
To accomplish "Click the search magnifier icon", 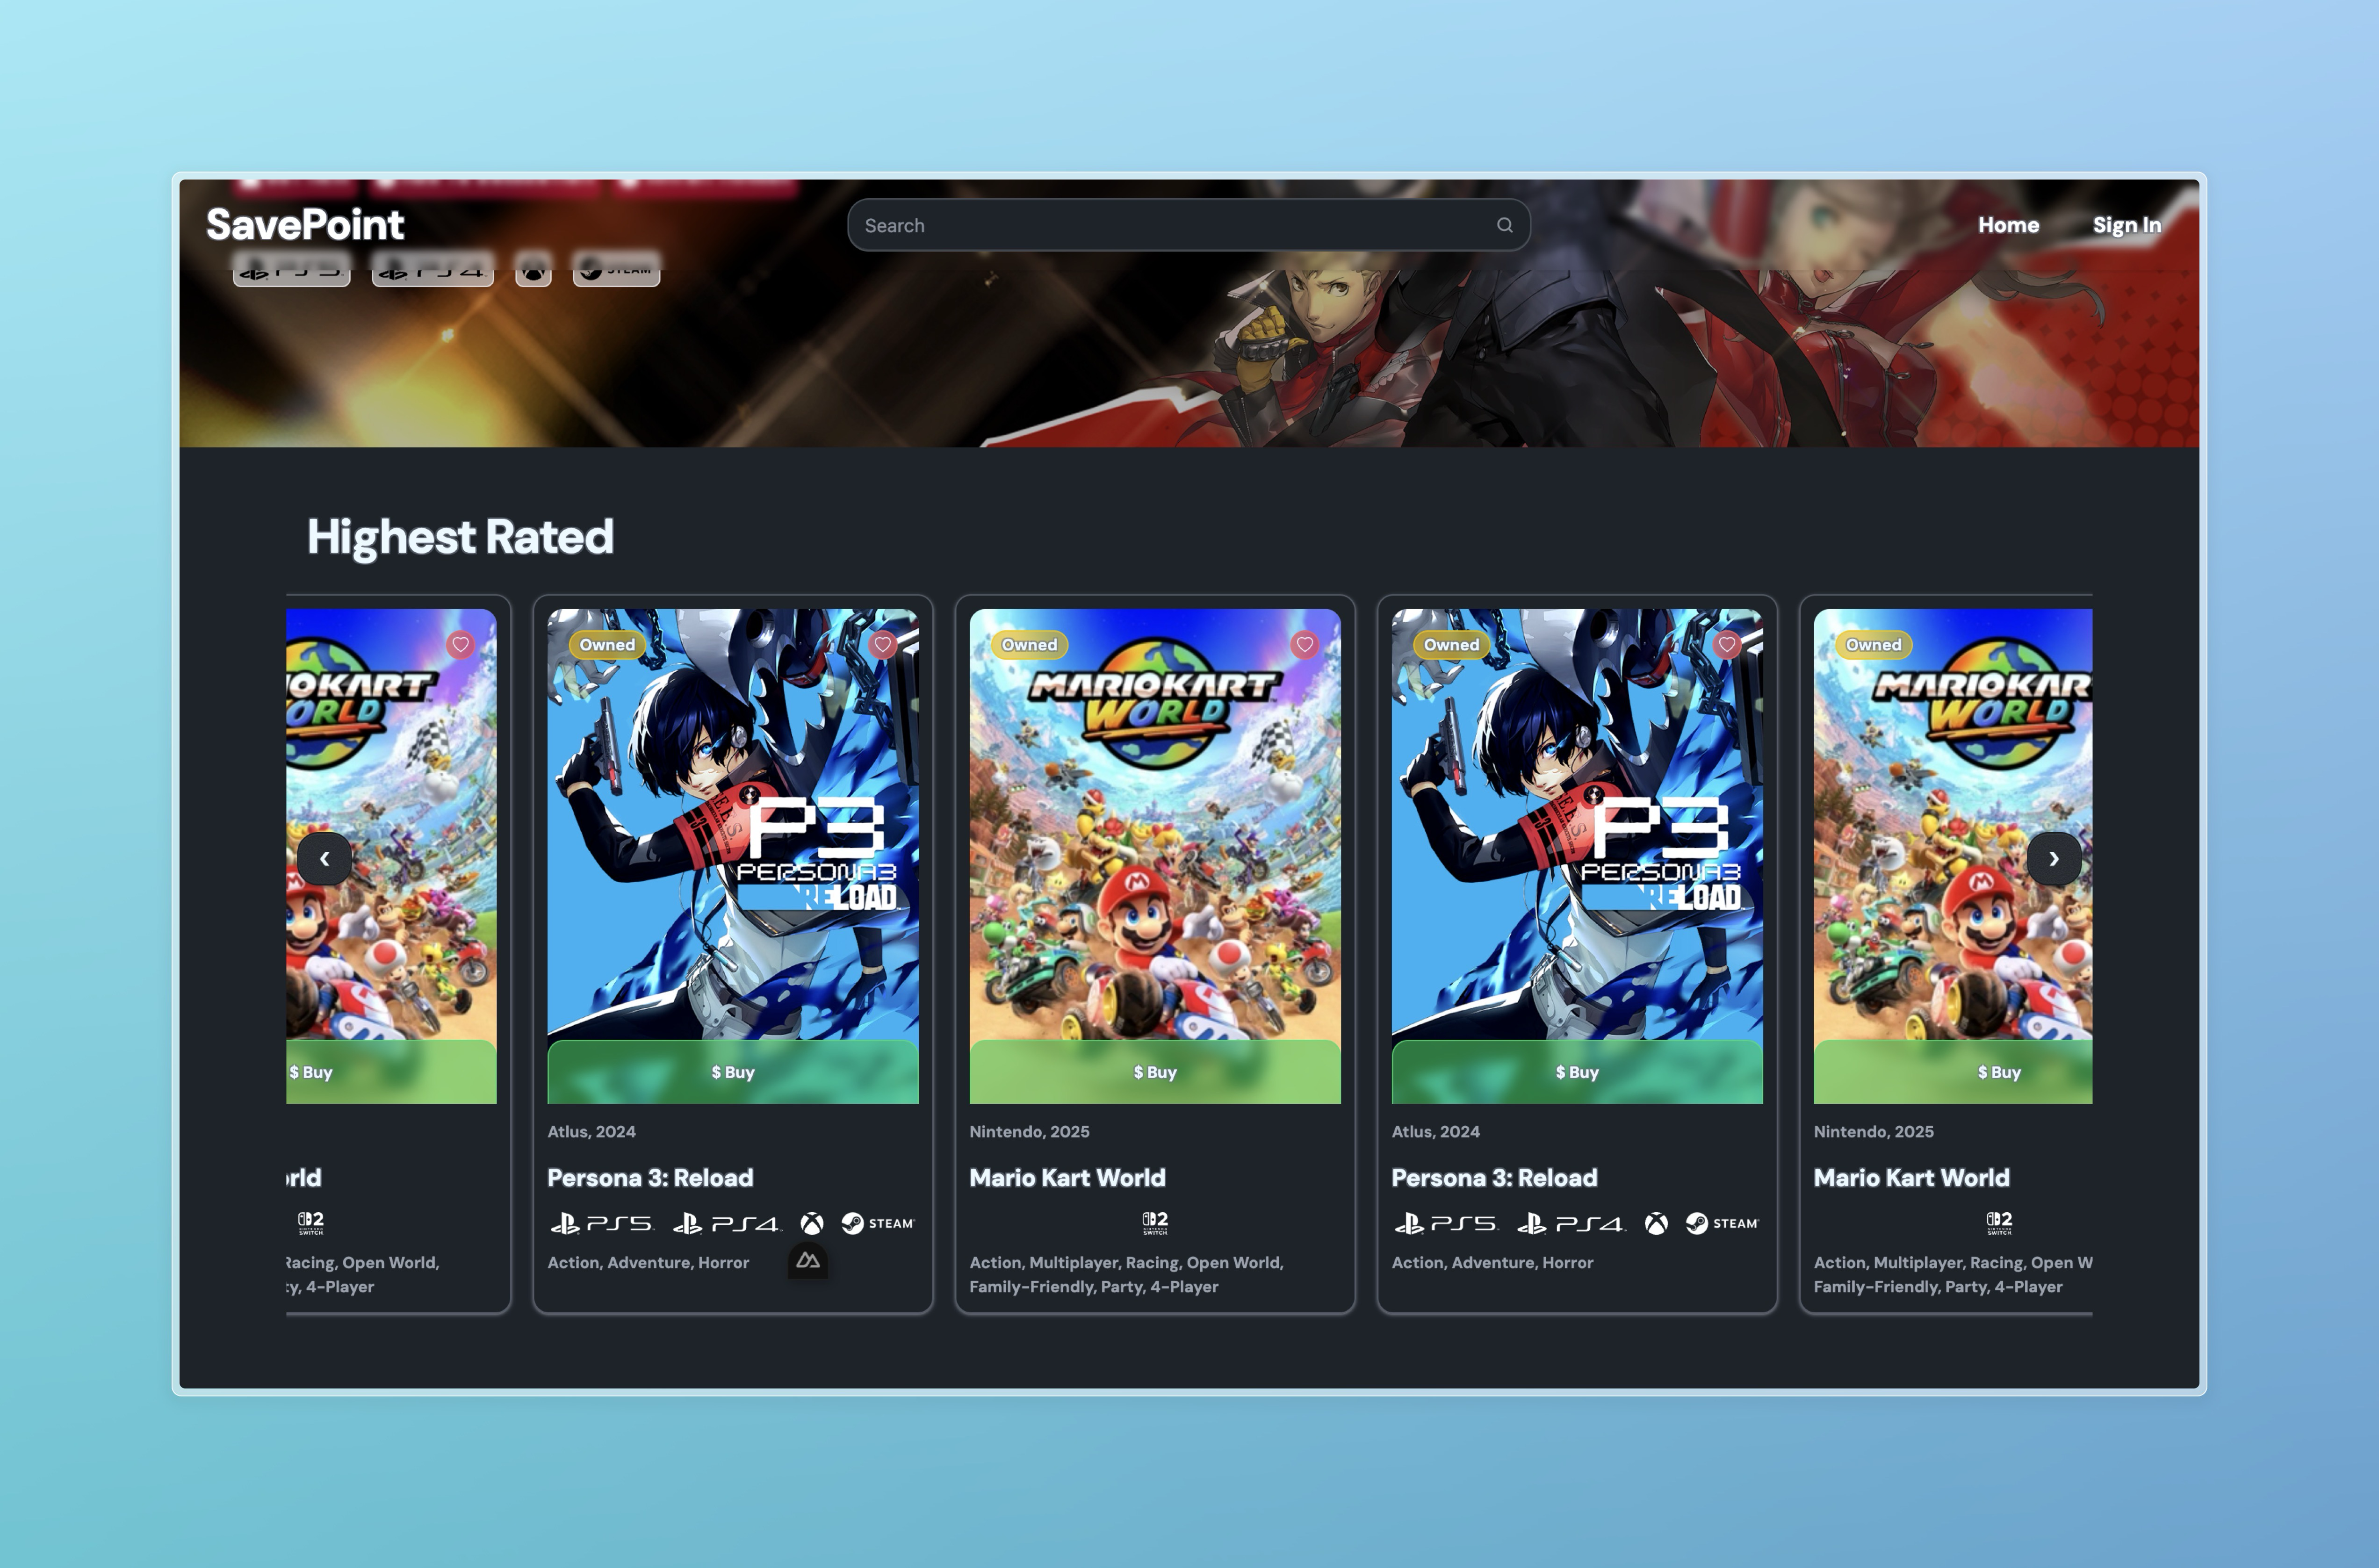I will [x=1504, y=225].
